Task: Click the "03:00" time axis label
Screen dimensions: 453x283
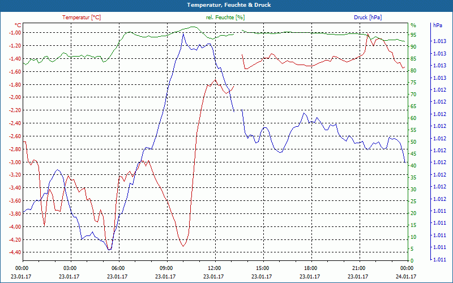Action: pos(70,268)
